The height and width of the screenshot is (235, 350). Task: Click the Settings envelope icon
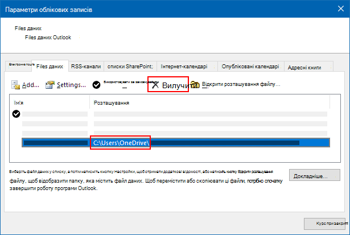click(50, 85)
